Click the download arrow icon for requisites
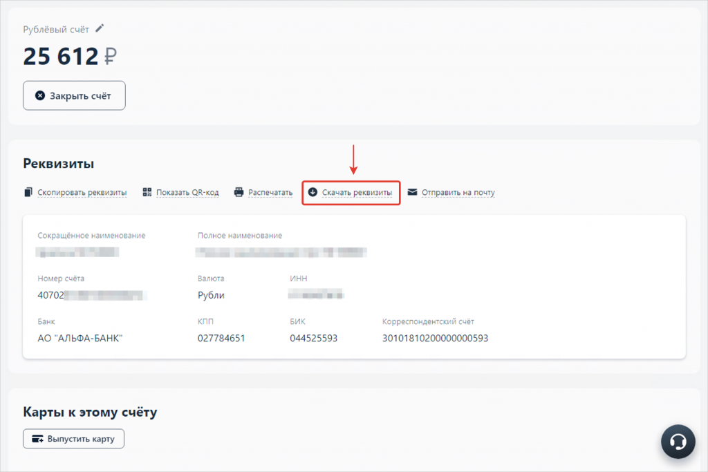The width and height of the screenshot is (708, 472). (313, 192)
